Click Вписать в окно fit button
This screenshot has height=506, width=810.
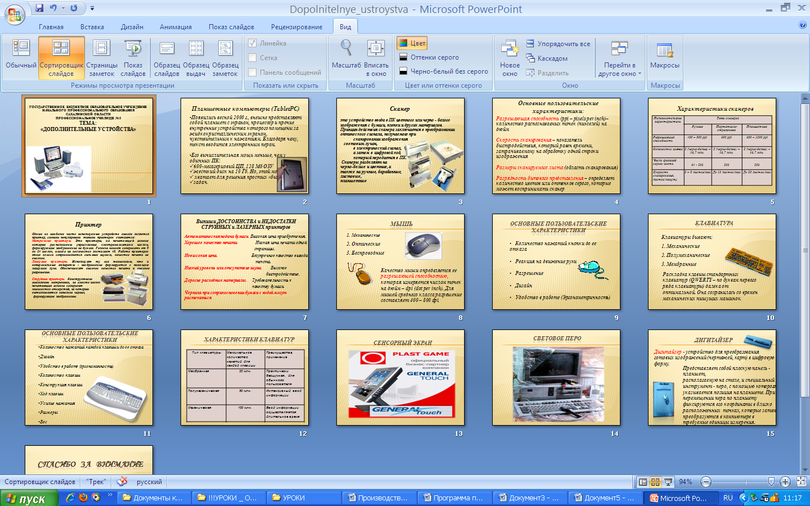click(x=376, y=57)
